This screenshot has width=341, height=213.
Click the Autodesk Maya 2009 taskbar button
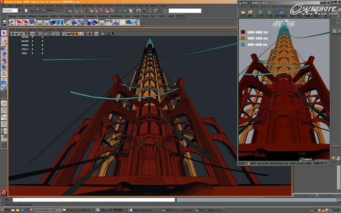[45, 210]
